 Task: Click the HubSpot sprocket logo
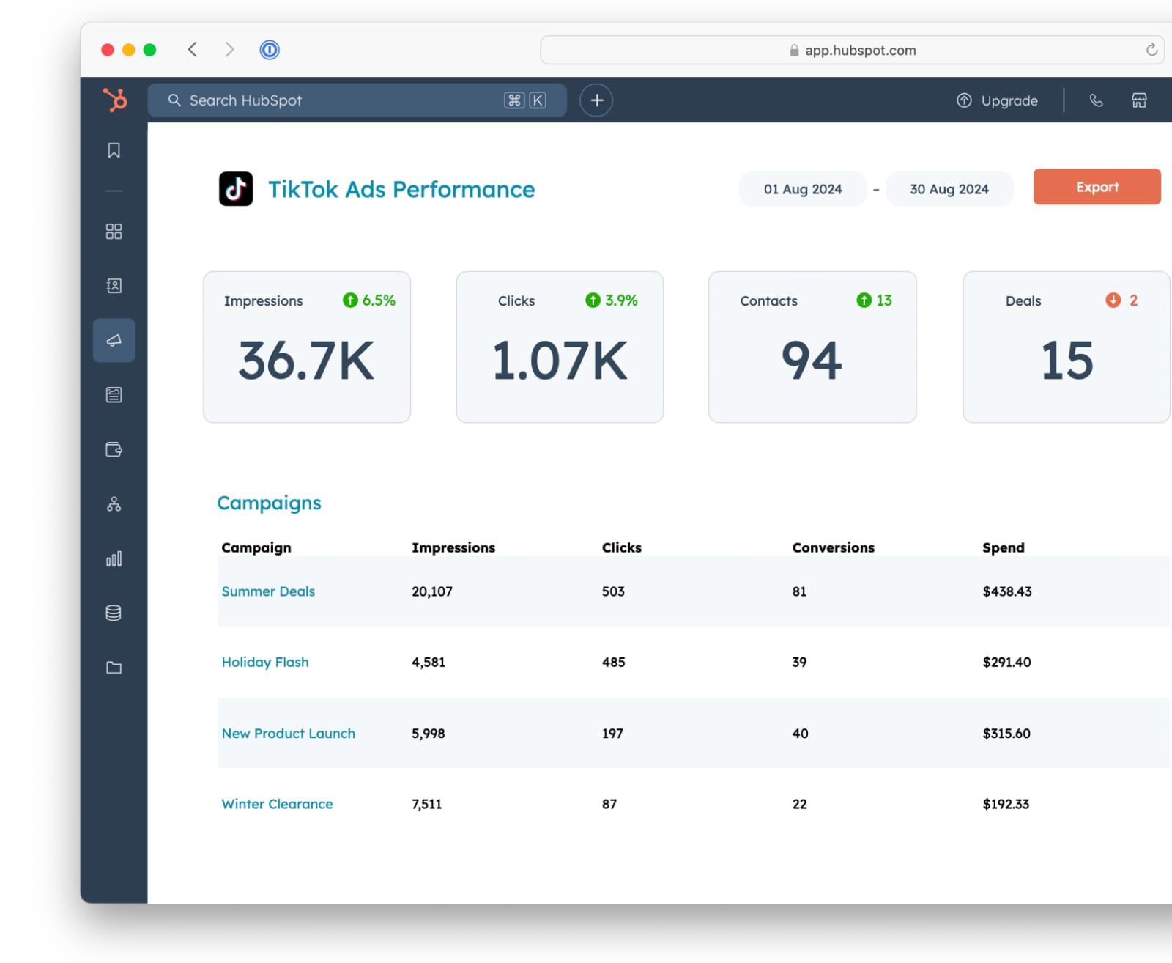coord(114,100)
